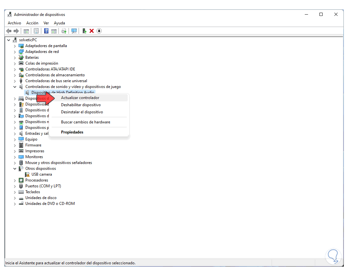The image size is (348, 276).
Task: Expand the Unidades de disco node
Action: (x=15, y=198)
